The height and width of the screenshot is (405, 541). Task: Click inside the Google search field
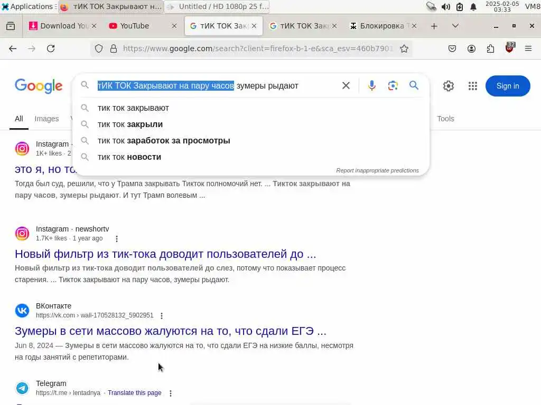pos(217,86)
